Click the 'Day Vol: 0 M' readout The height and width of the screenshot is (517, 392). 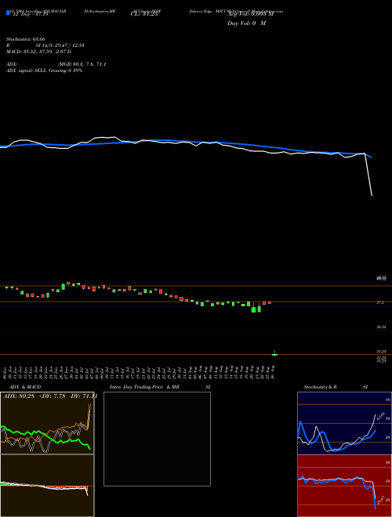pos(246,23)
